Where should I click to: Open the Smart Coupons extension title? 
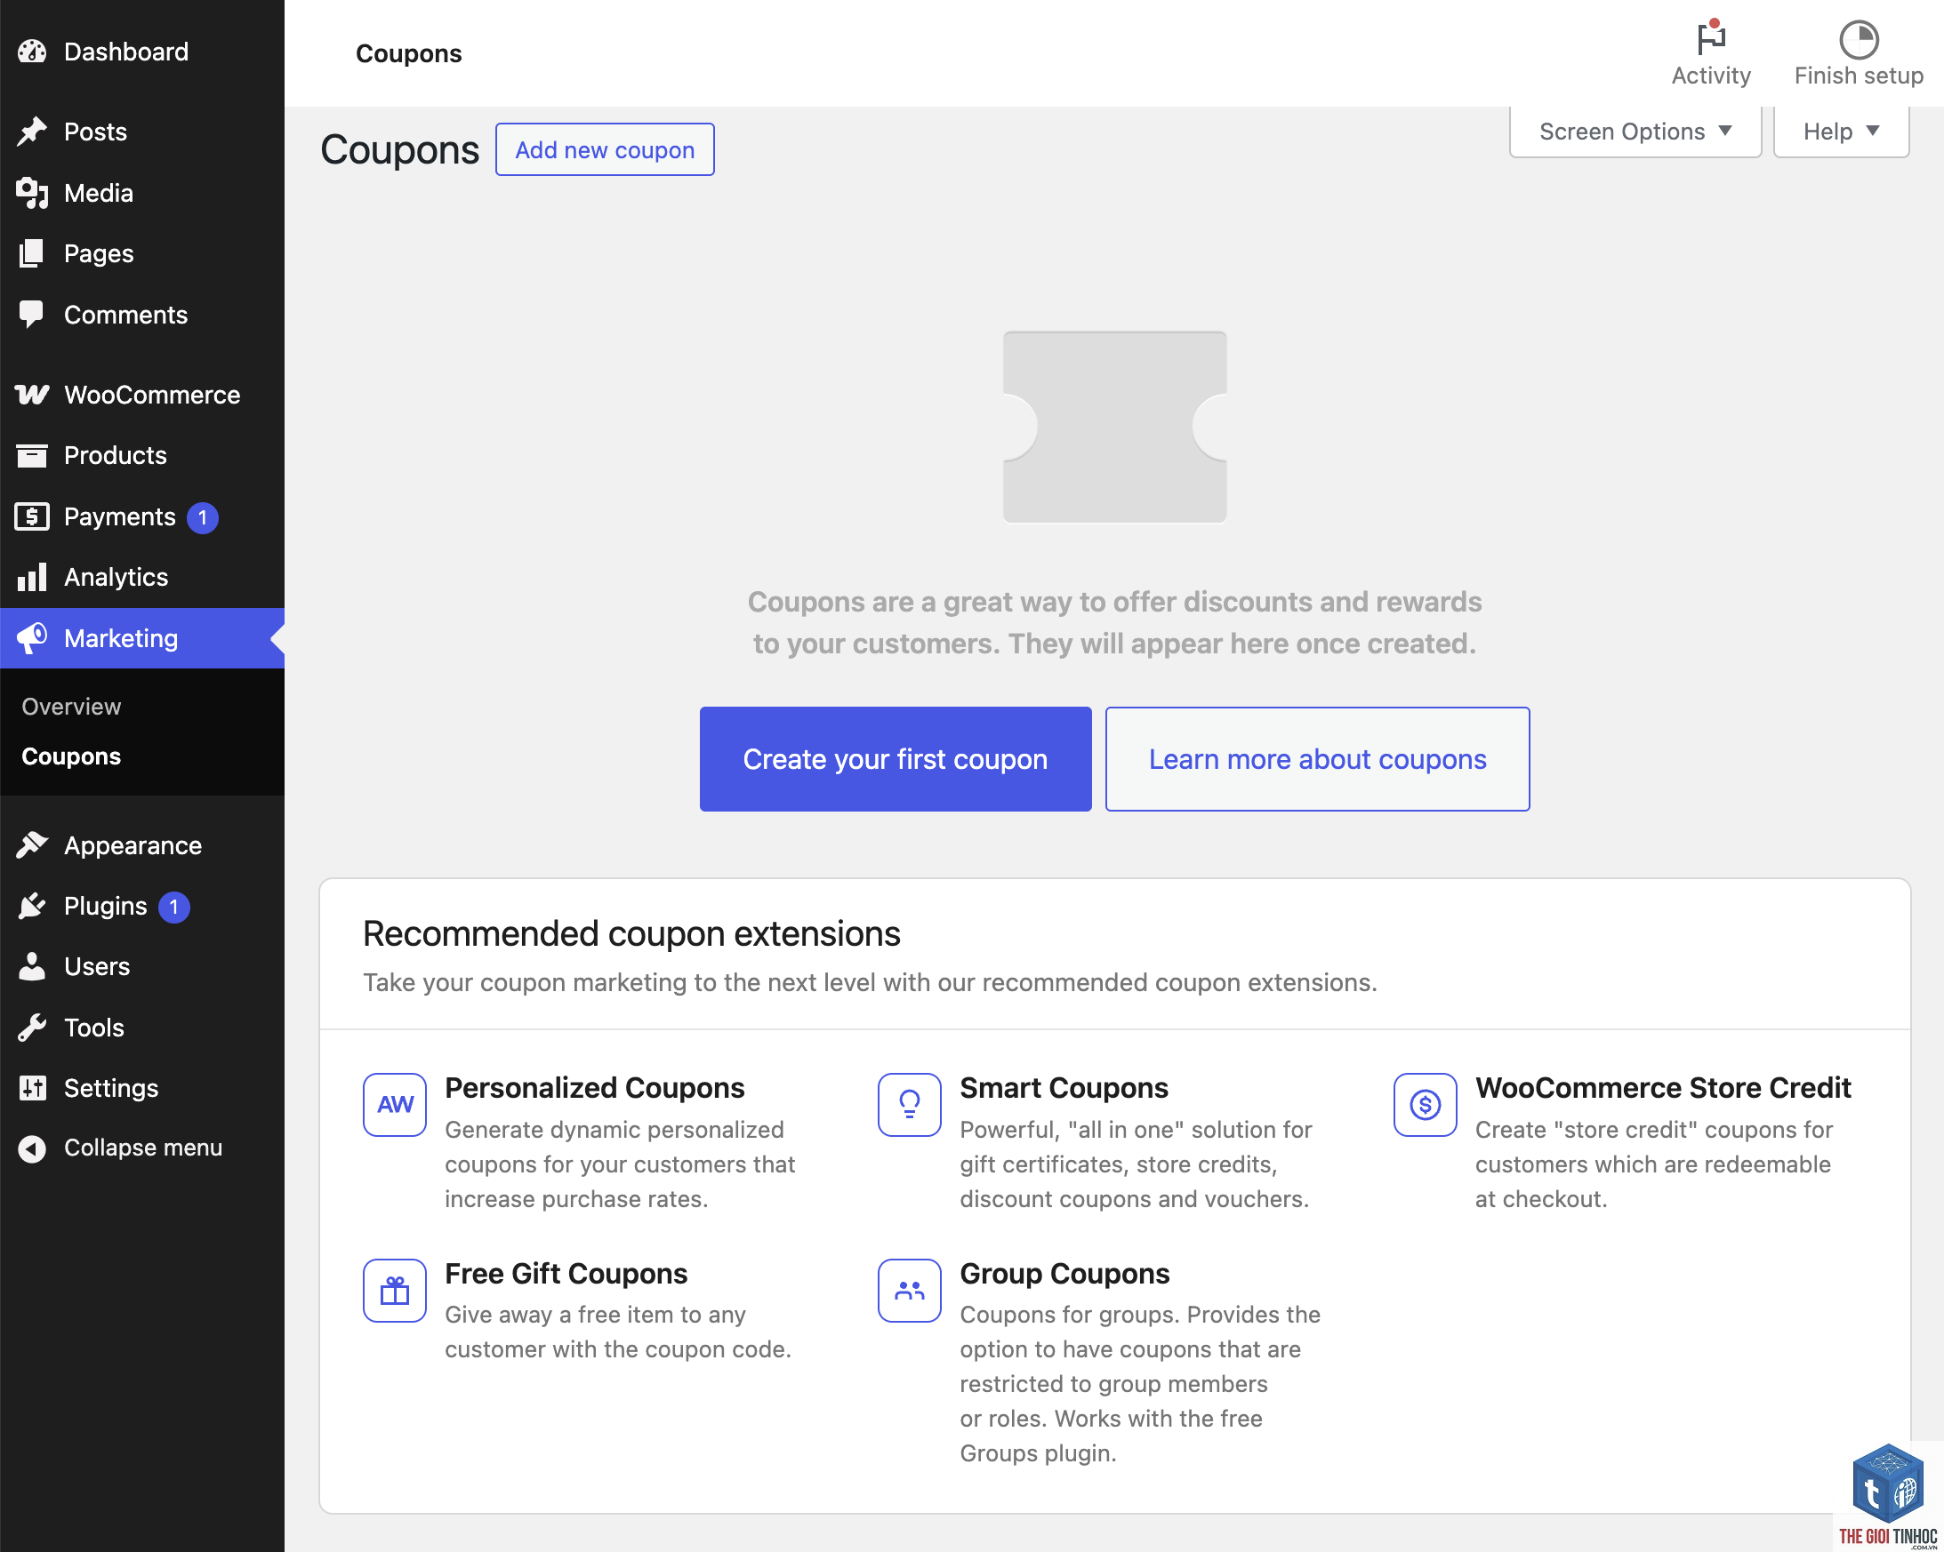1064,1088
